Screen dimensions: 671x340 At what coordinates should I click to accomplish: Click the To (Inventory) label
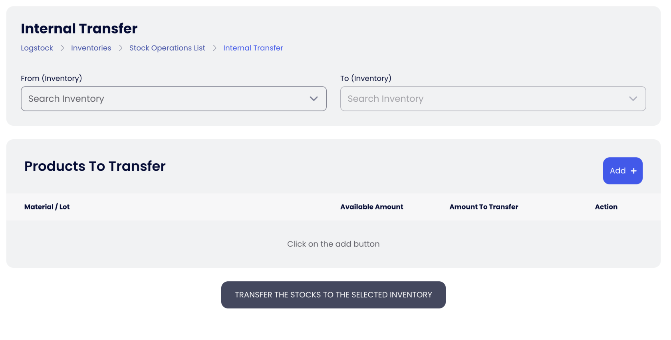coord(365,78)
